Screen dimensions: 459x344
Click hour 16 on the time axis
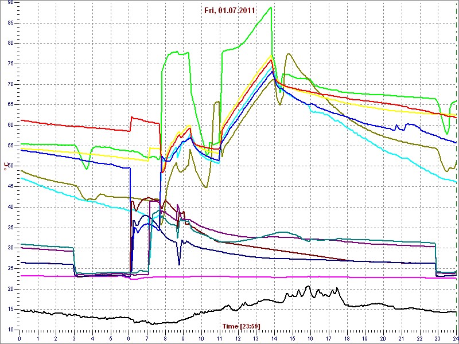tap(310, 339)
